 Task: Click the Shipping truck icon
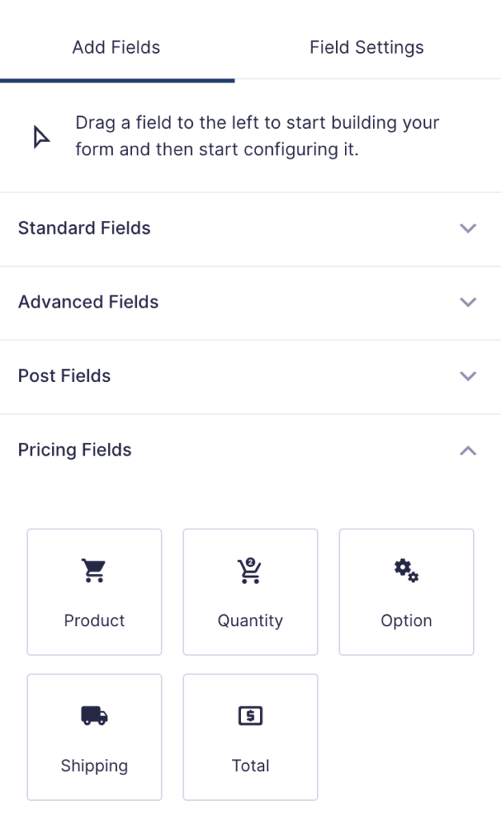(x=94, y=715)
